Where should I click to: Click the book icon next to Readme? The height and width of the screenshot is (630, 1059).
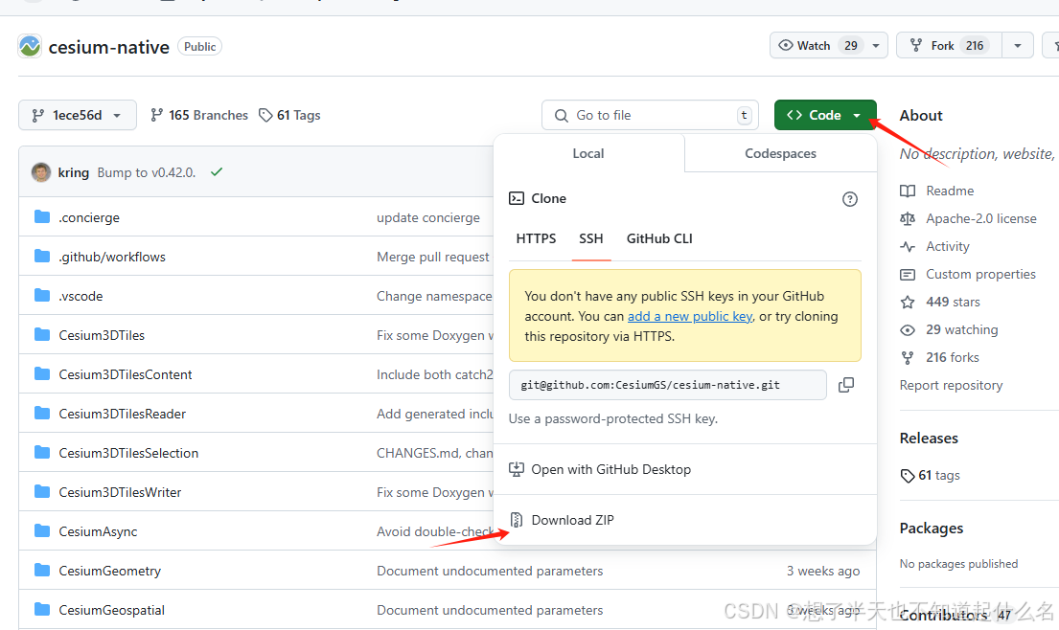pyautogui.click(x=908, y=191)
